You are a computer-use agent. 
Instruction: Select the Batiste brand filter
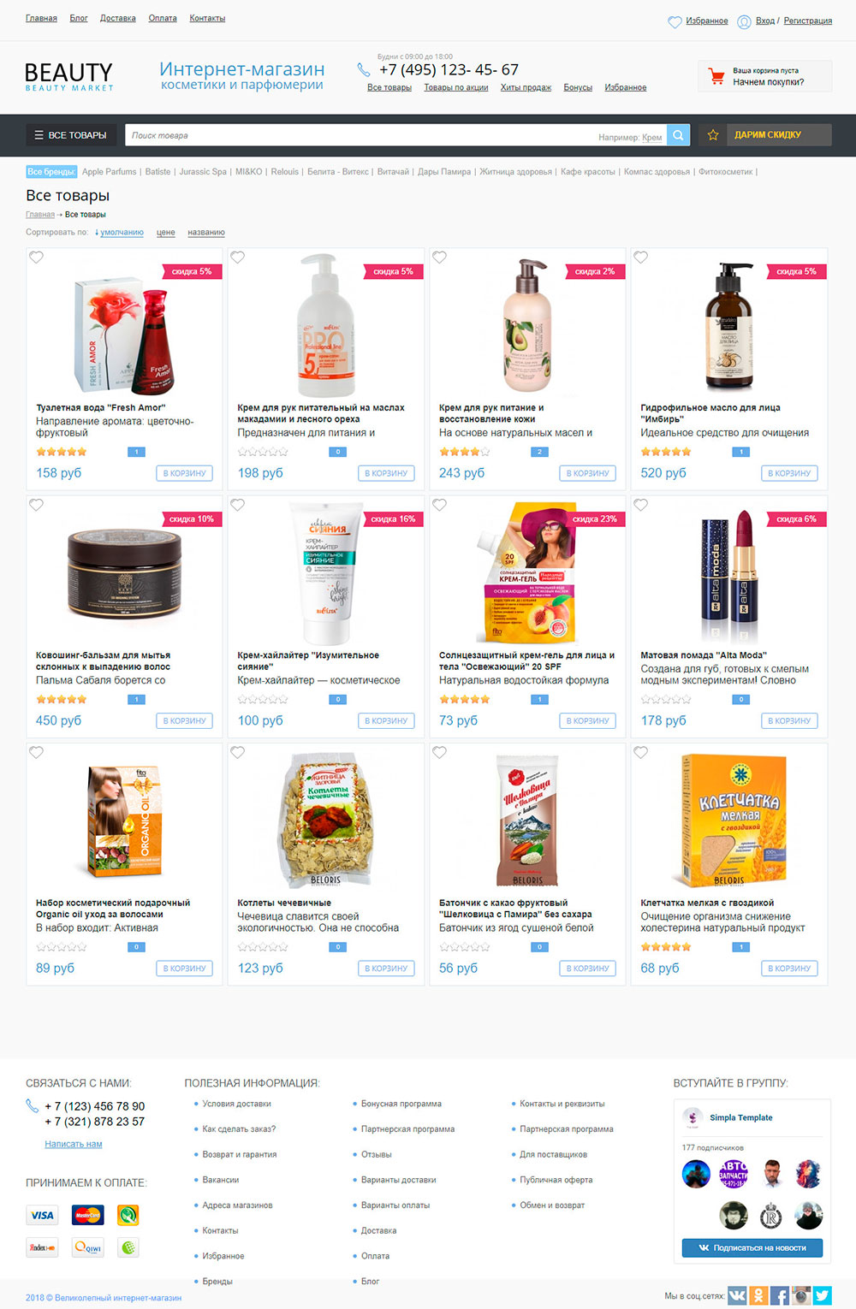pos(158,172)
